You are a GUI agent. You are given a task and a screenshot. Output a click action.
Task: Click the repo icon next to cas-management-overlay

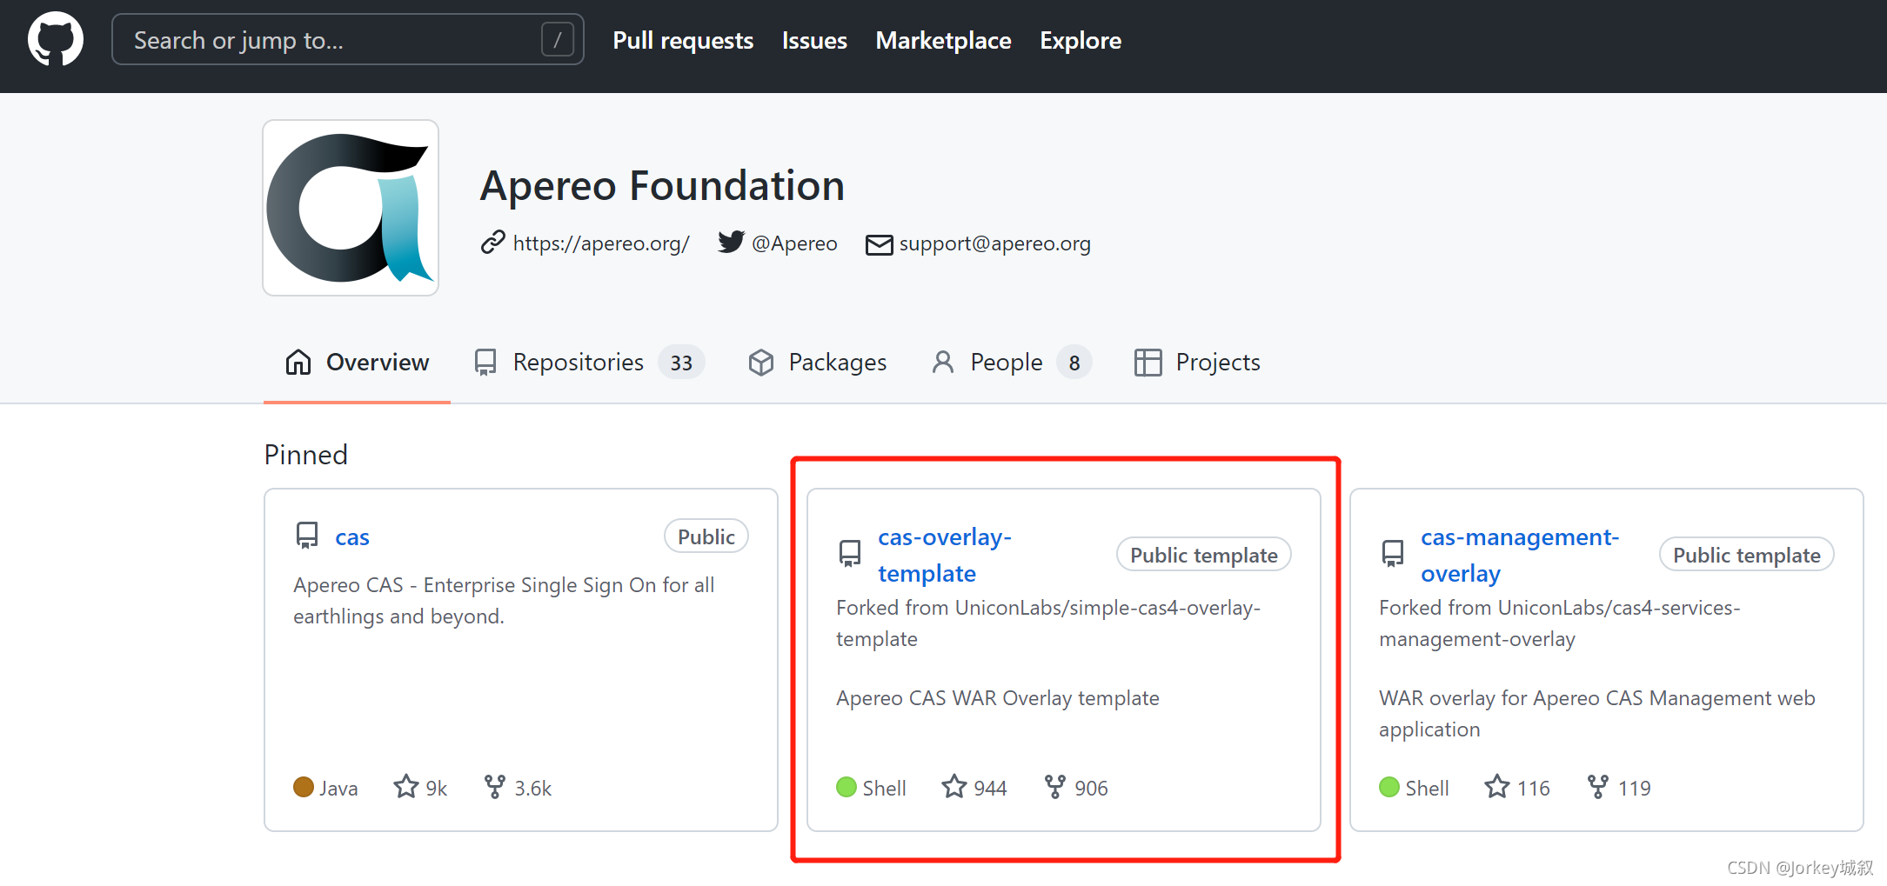(1393, 553)
